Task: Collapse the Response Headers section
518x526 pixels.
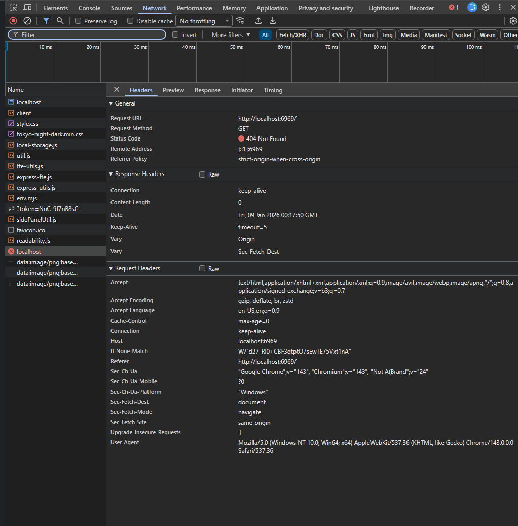Action: pos(137,174)
